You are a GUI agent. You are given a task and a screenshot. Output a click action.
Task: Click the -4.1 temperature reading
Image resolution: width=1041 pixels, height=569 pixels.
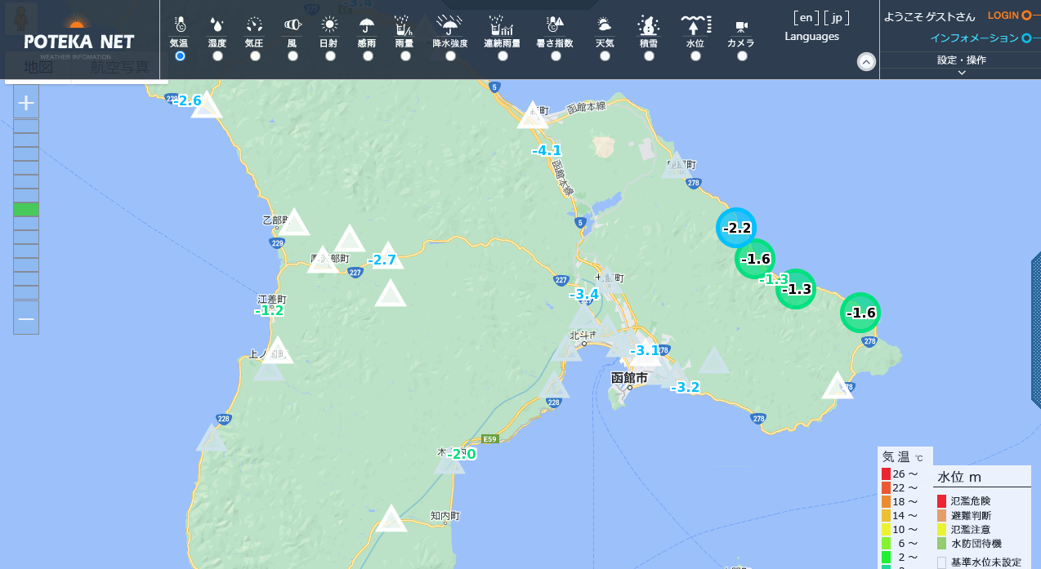pyautogui.click(x=547, y=150)
